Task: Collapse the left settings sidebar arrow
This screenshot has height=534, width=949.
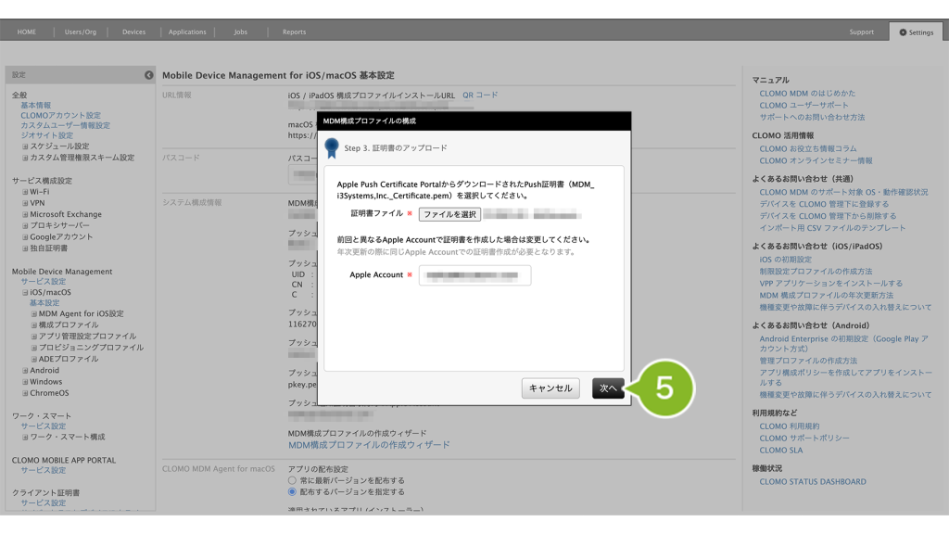Action: coord(148,74)
